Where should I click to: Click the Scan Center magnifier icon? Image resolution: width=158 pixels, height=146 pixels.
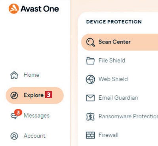pyautogui.click(x=90, y=42)
